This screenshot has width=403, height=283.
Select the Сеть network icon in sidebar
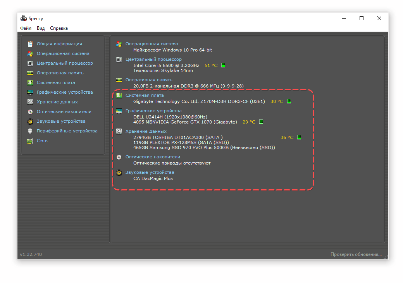pos(30,141)
